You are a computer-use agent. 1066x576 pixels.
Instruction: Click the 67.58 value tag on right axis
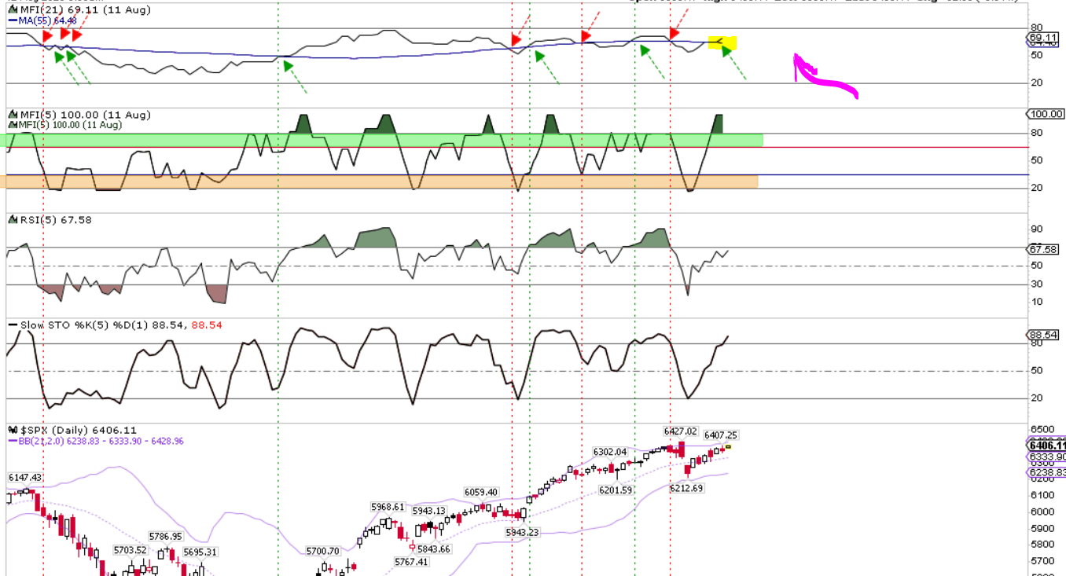1044,249
